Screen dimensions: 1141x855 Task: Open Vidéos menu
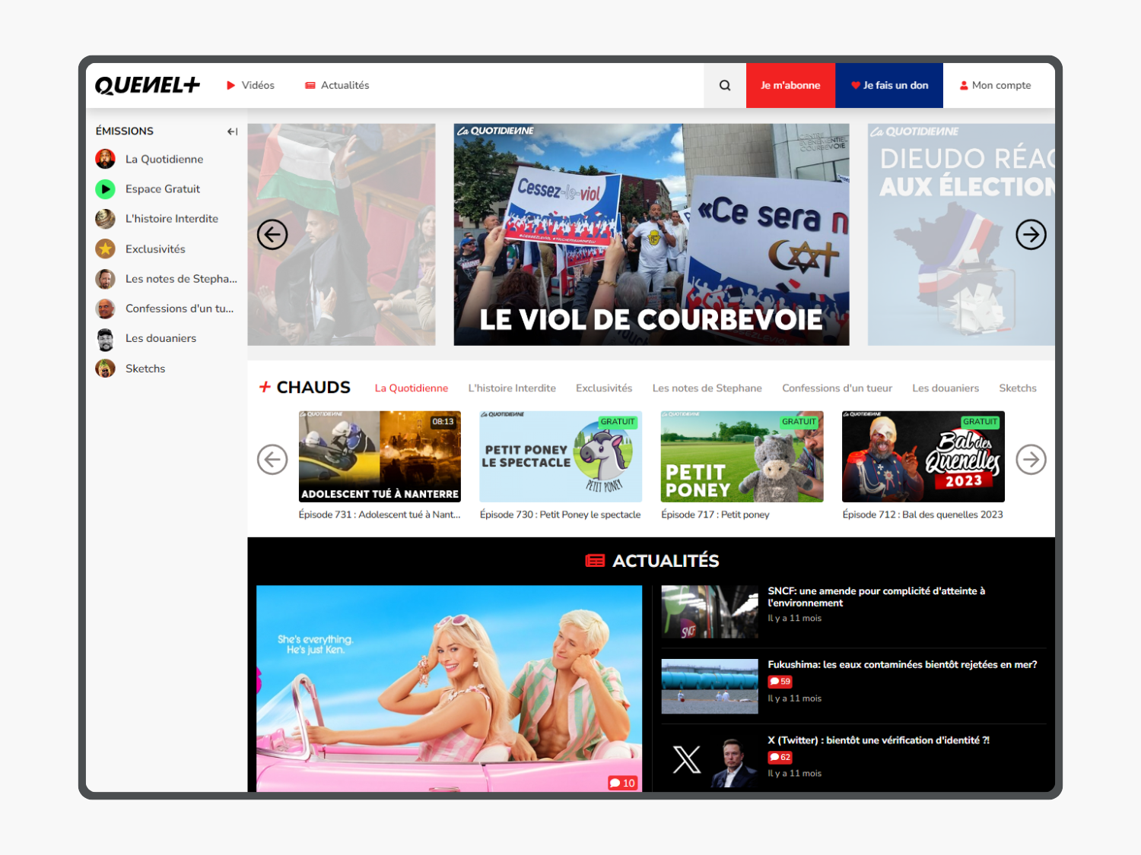250,85
